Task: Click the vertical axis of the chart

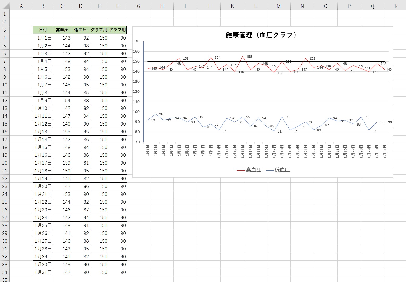Action: 138,91
